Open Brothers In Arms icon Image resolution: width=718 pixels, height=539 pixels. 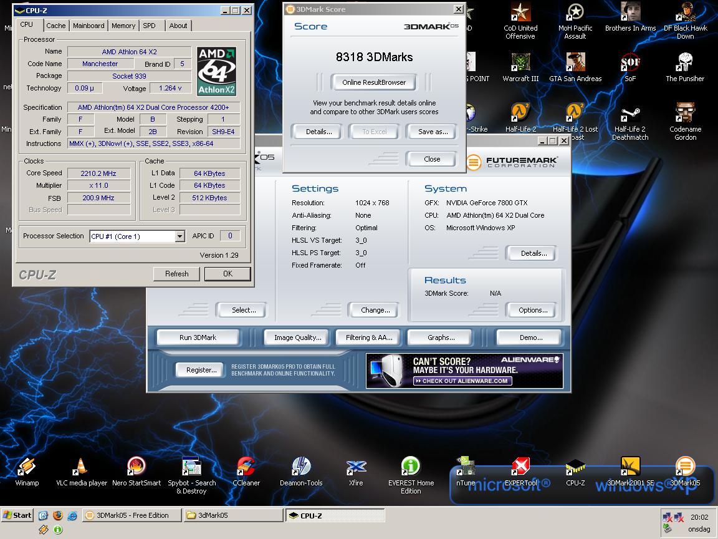click(x=630, y=17)
